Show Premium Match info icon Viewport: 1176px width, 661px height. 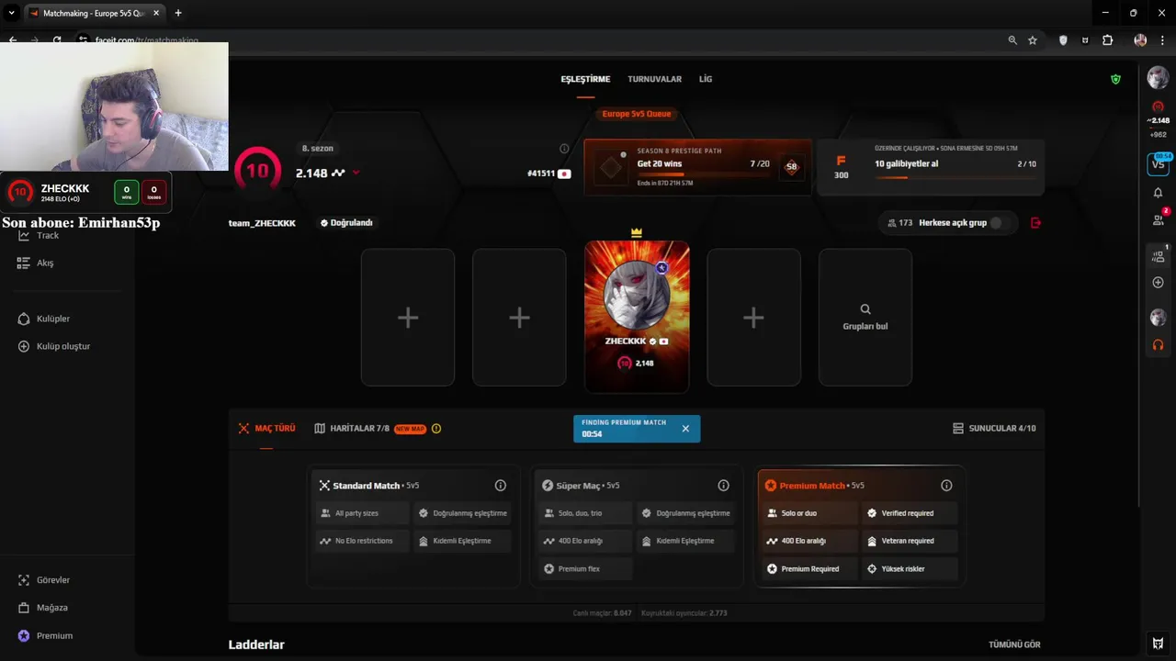[x=946, y=486]
